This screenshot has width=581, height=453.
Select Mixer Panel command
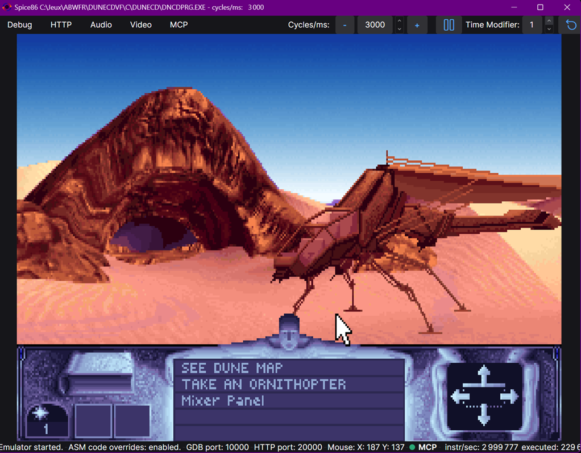[289, 401]
